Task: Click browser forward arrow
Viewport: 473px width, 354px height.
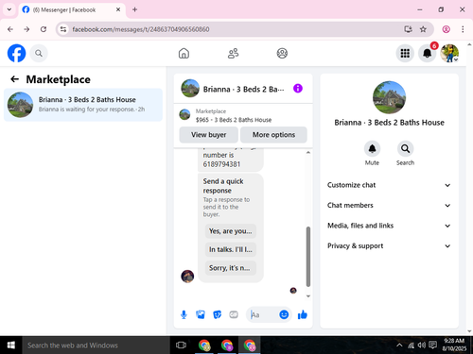Action: pyautogui.click(x=26, y=29)
